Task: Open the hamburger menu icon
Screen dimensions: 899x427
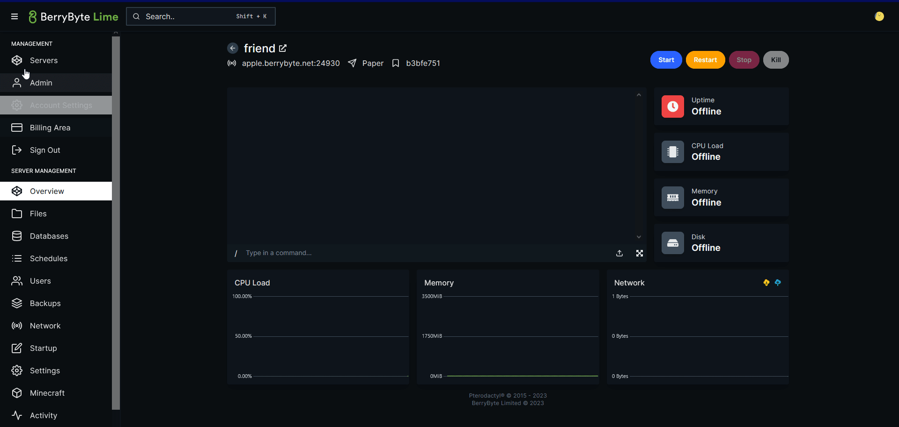Action: click(15, 16)
